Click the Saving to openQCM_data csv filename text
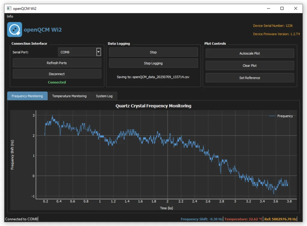Image resolution: width=307 pixels, height=226 pixels. pyautogui.click(x=153, y=77)
